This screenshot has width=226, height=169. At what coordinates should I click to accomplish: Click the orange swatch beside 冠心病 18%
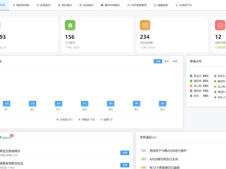[191, 86]
